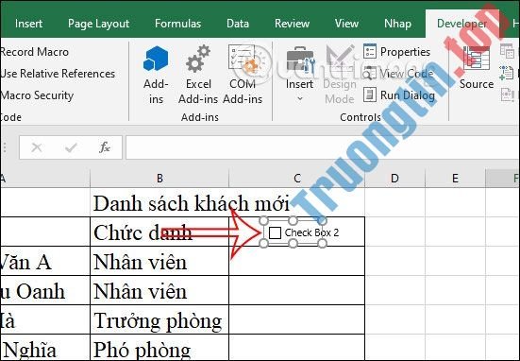Viewport: 520px width, 361px height.
Task: Open the Source XML pane icon
Action: pos(477,58)
